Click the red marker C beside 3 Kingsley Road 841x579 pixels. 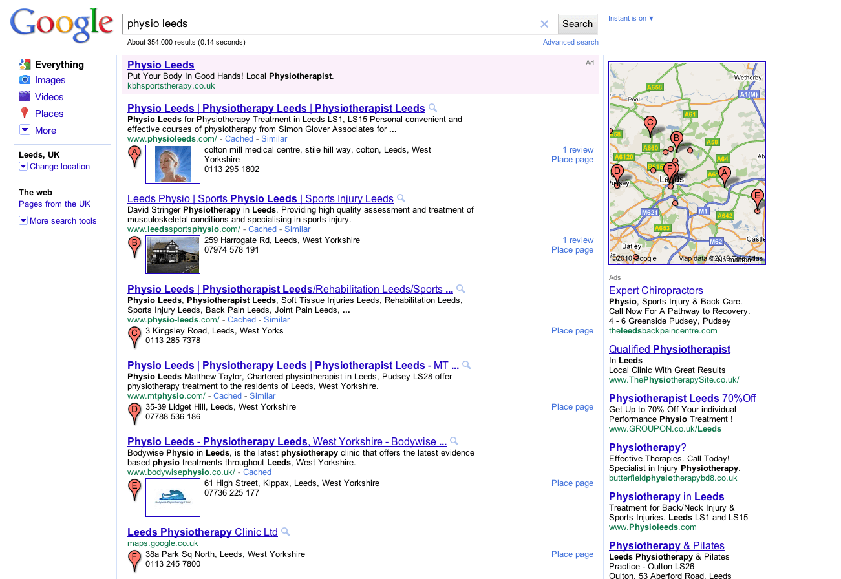click(134, 336)
